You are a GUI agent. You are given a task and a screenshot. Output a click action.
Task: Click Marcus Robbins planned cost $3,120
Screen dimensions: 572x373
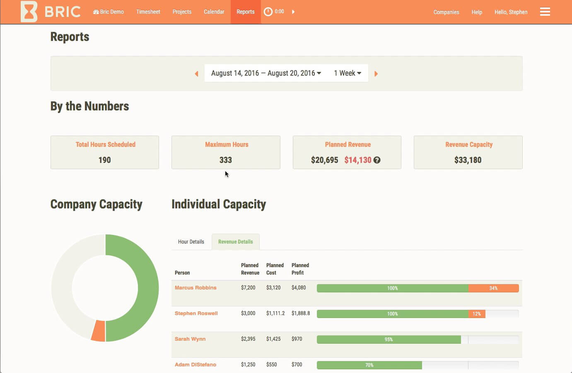click(x=273, y=288)
